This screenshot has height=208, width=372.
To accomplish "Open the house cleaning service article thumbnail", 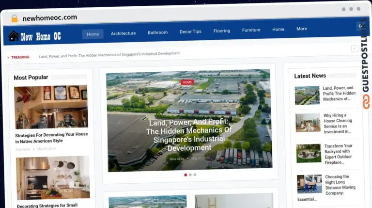I will 308,123.
